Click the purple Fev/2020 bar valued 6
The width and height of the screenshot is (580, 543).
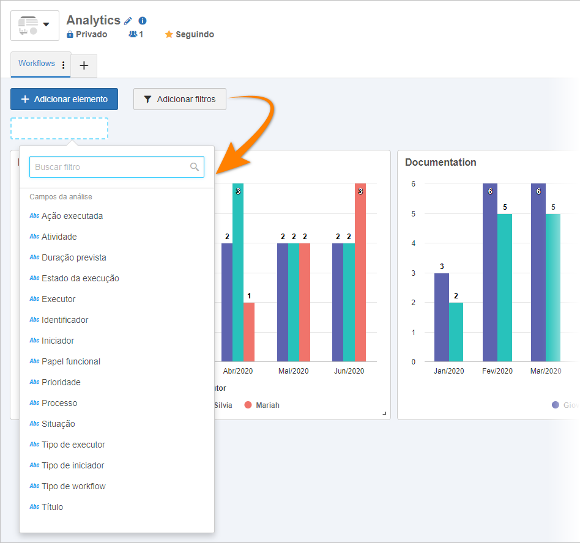tap(490, 273)
